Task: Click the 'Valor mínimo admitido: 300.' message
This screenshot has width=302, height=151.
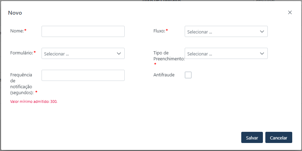Action: 34,101
